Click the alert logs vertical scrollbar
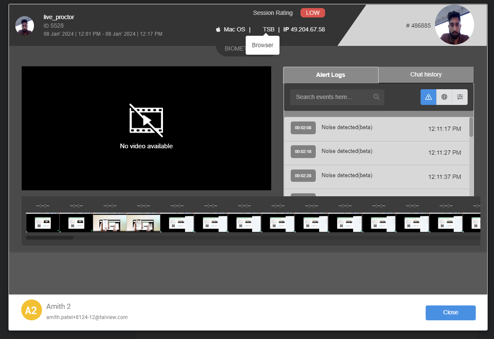 point(472,127)
